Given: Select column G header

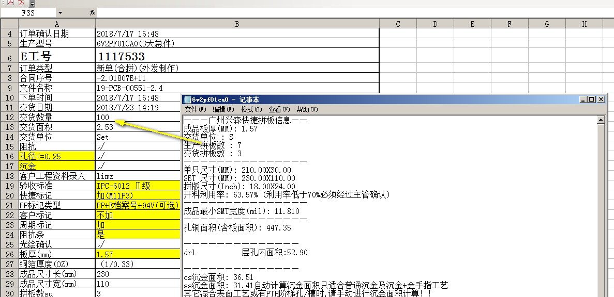Looking at the screenshot, I should point(547,24).
